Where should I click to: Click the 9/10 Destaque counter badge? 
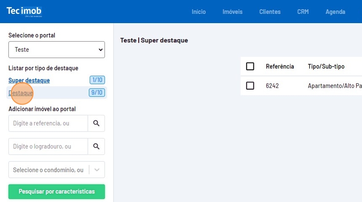pyautogui.click(x=97, y=93)
